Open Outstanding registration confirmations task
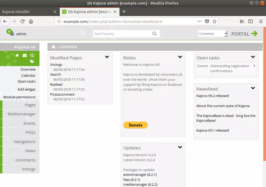This screenshot has width=266, height=187. tap(230, 68)
